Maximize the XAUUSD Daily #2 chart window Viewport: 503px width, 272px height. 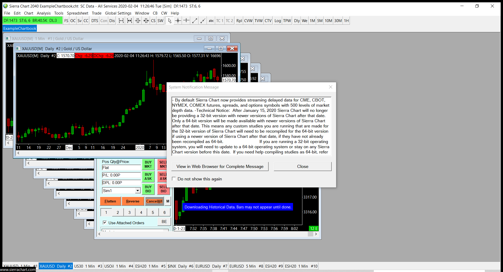(221, 49)
